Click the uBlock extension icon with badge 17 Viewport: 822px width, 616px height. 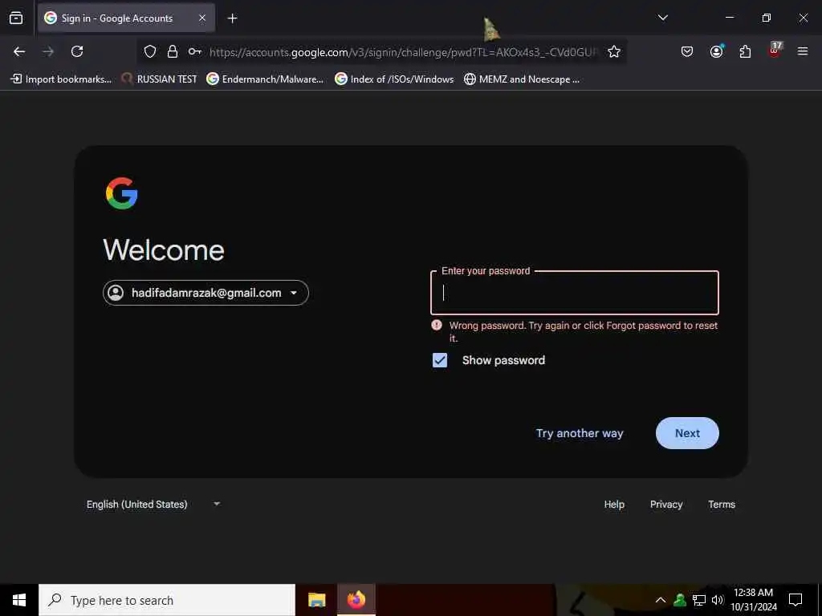coord(775,51)
